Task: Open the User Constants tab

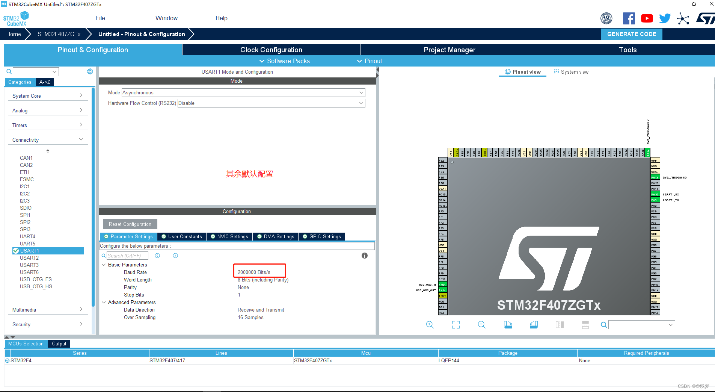Action: point(181,236)
